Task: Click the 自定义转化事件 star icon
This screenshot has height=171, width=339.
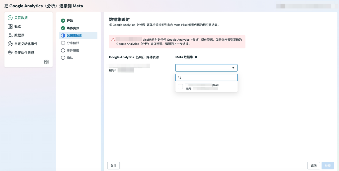Action: click(10, 44)
